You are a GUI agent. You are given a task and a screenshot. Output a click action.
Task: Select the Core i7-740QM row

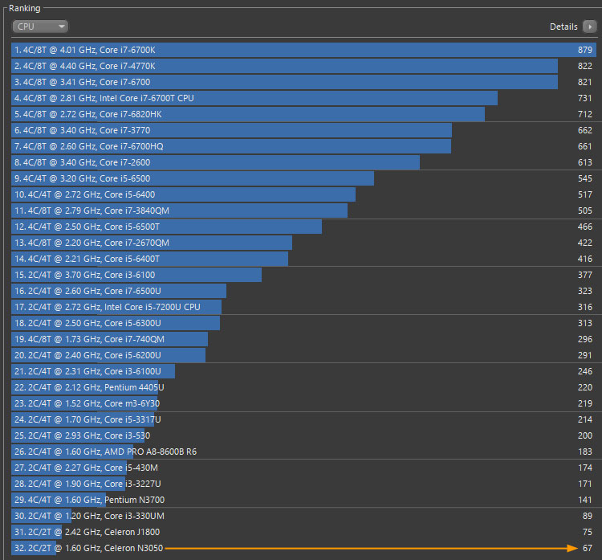point(303,339)
